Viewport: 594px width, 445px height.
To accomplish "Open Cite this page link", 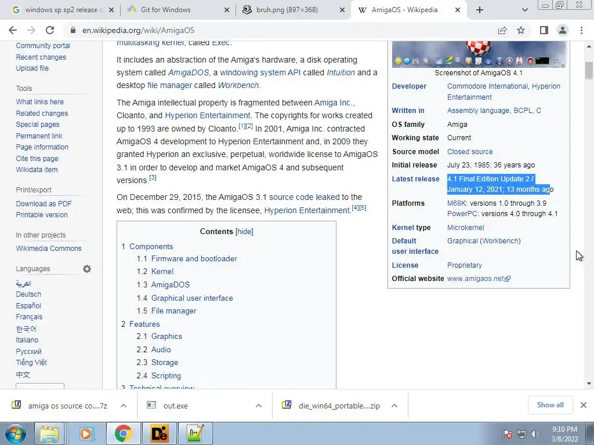I will point(37,159).
